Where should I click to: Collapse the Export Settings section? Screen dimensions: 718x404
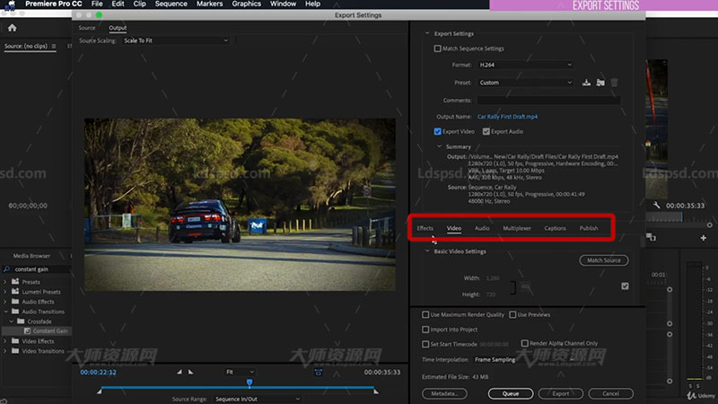tap(427, 33)
